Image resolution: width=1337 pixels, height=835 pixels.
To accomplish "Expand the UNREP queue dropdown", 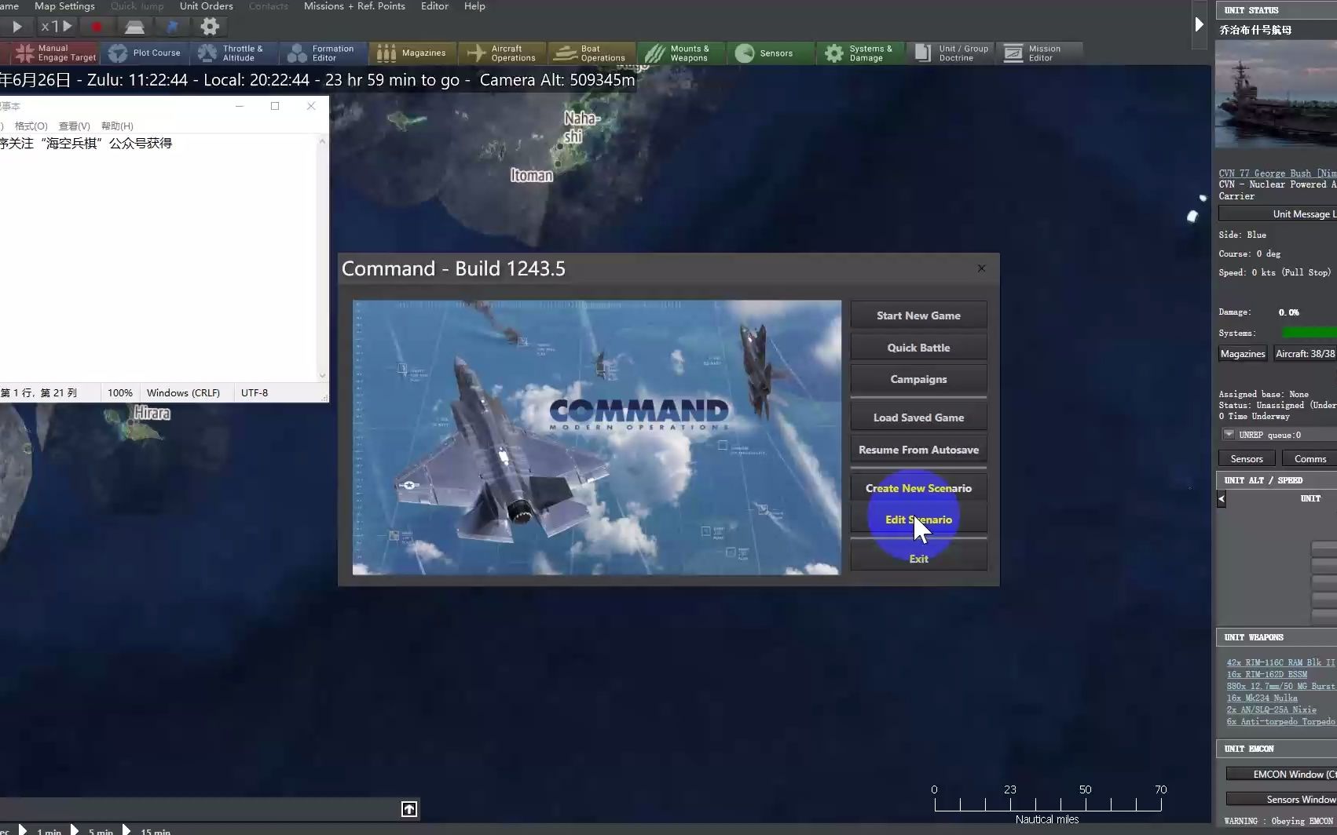I will point(1229,434).
